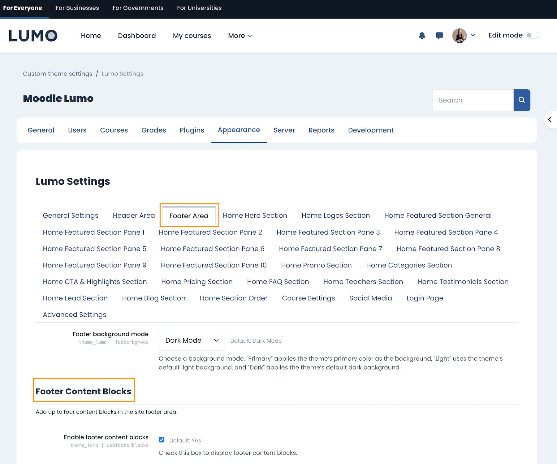The height and width of the screenshot is (464, 557).
Task: Click the LUMO logo
Action: pyautogui.click(x=33, y=35)
